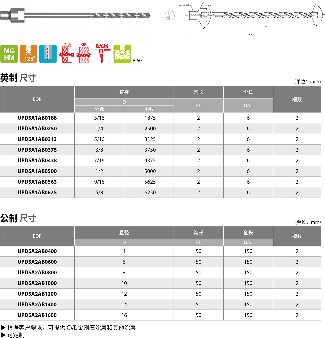325x338 pixels.
Task: Select part number UPD5A1AB0313
Action: pyautogui.click(x=37, y=139)
